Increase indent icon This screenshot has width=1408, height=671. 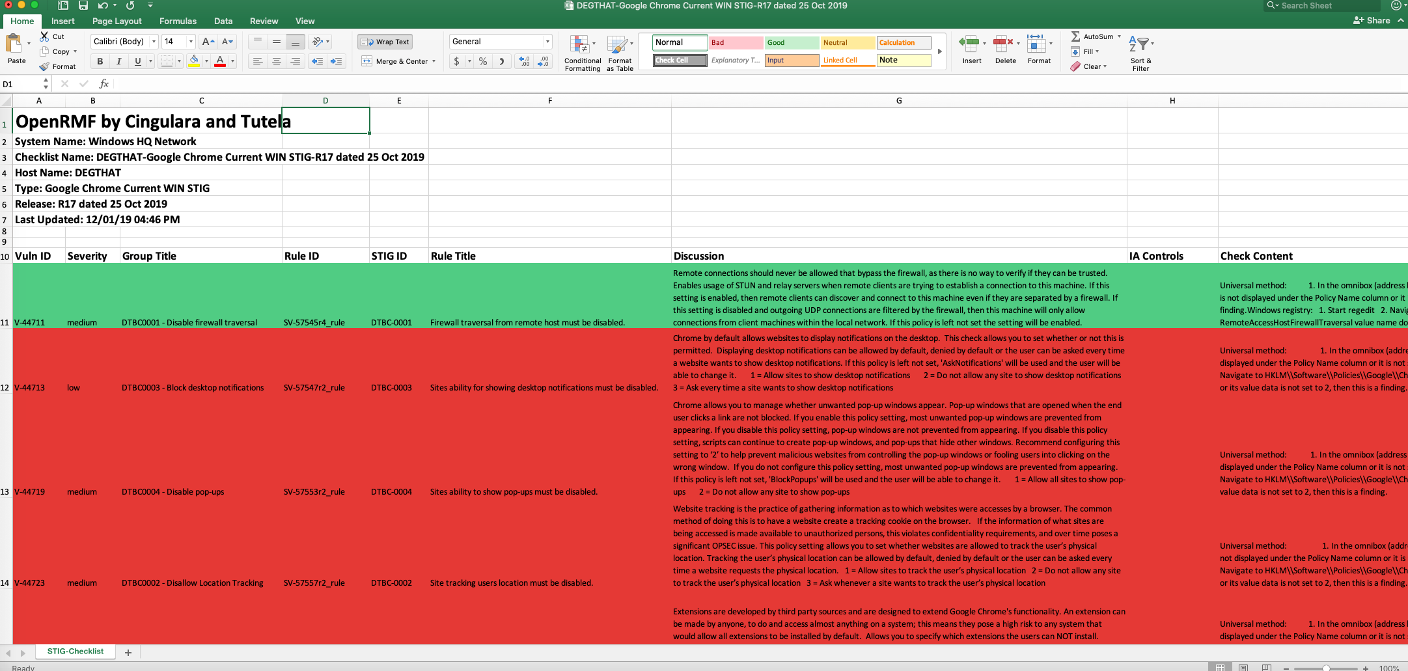337,61
